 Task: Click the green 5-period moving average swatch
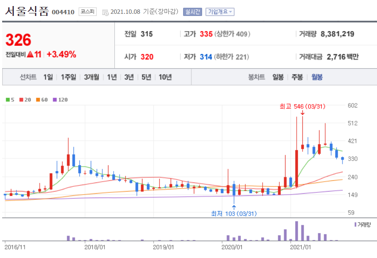tap(8, 100)
